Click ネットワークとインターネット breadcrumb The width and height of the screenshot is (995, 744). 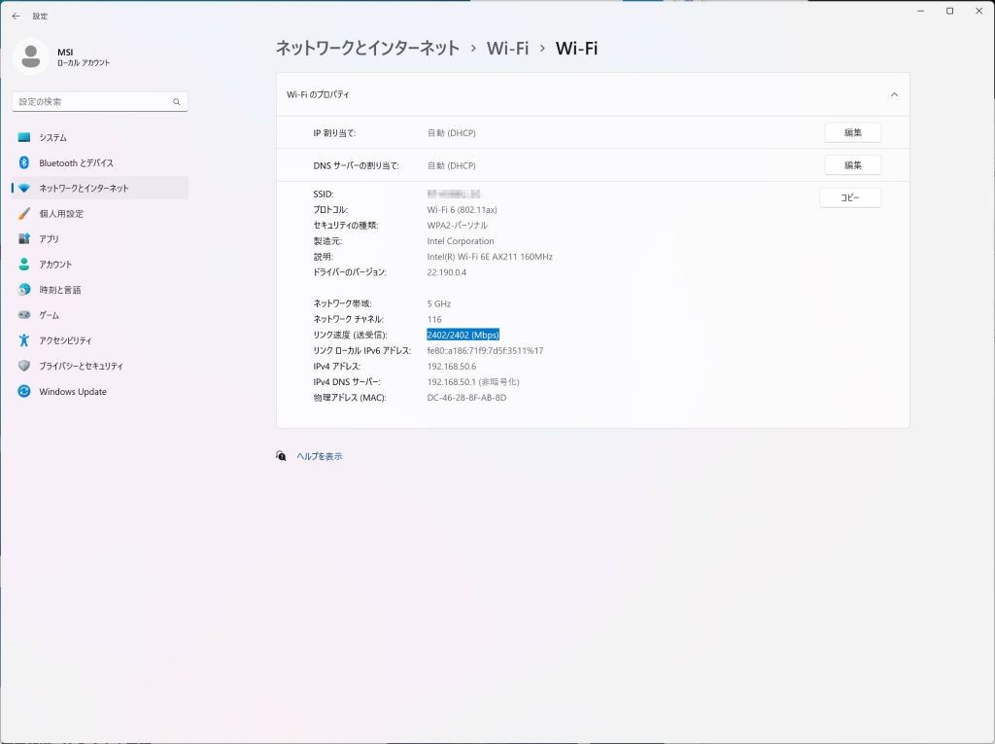coord(367,49)
